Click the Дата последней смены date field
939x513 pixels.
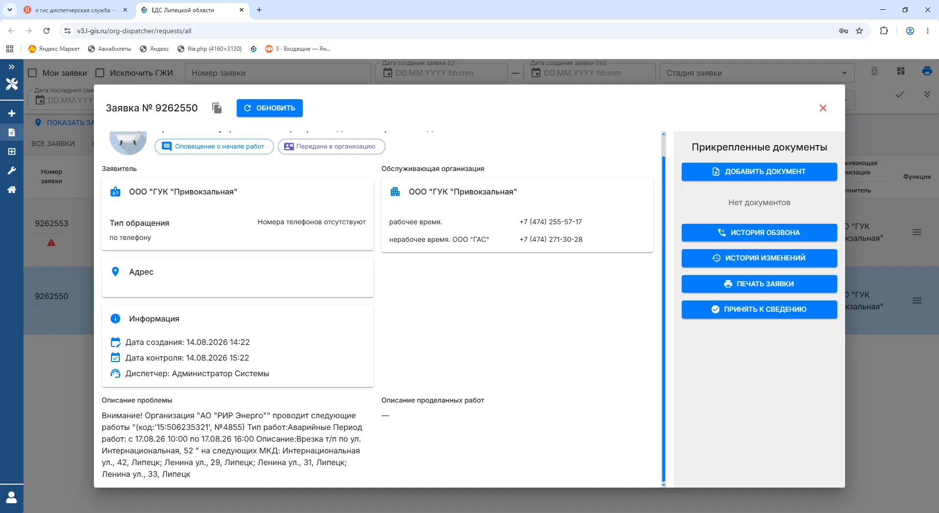click(x=61, y=100)
